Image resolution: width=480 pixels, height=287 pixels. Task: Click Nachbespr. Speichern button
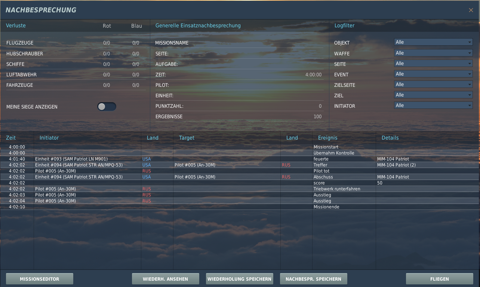pos(313,279)
